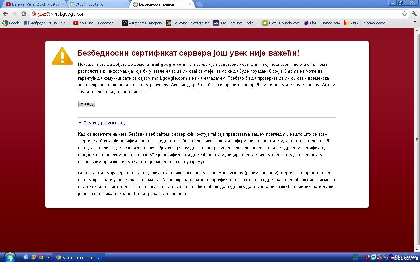
Task: Reload the page with the refresh icon
Action: [x=24, y=14]
